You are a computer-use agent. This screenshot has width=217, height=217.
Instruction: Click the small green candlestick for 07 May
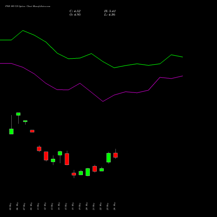pos(25,121)
